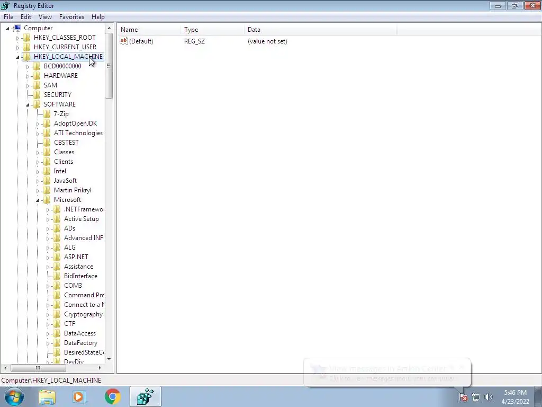Expand the HARDWARE key arrow
This screenshot has width=542, height=407.
pos(28,76)
